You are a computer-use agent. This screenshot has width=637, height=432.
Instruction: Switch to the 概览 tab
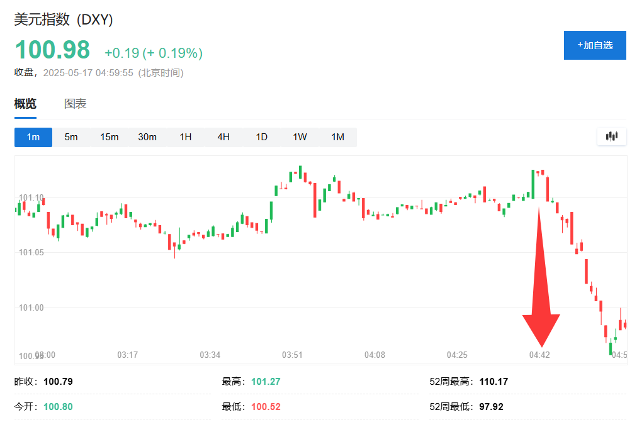[25, 104]
